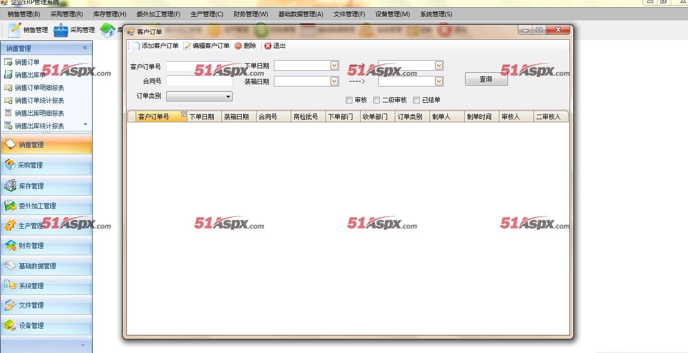688x353 pixels.
Task: Open the 下单日期 start date dropdown
Action: [334, 65]
